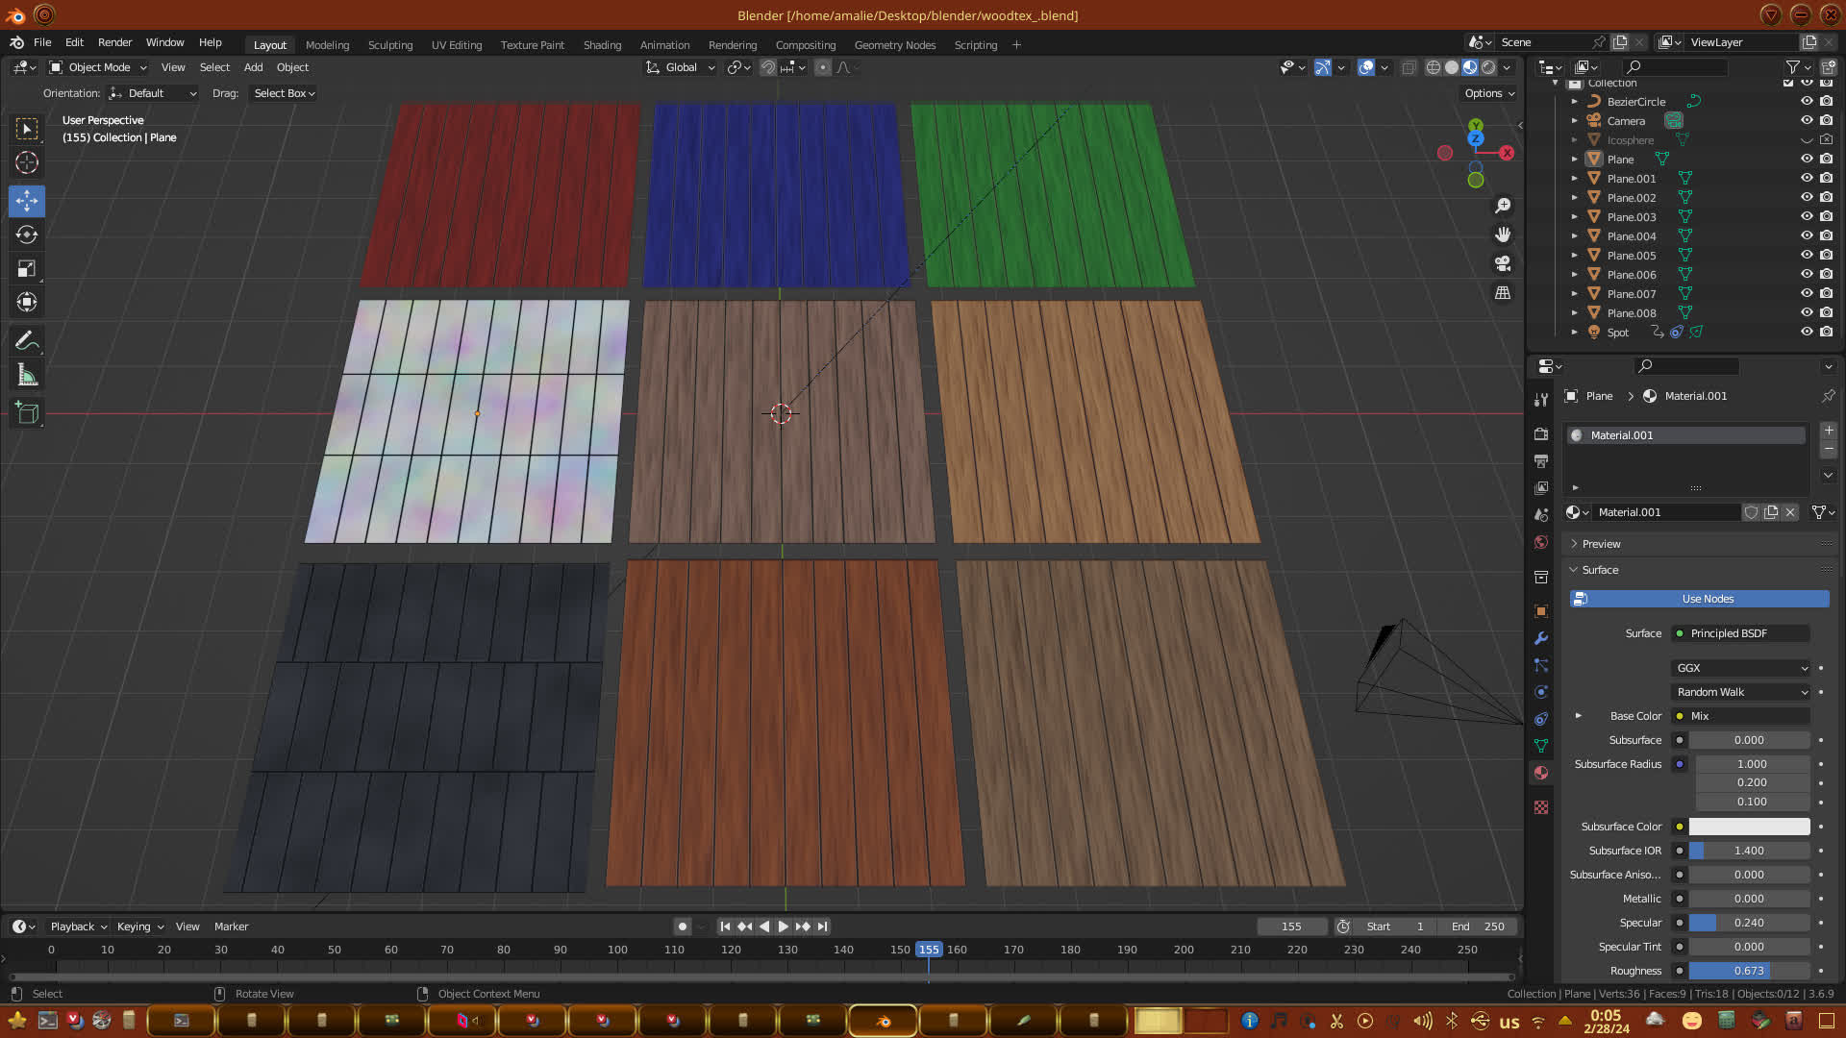This screenshot has width=1846, height=1038.
Task: Open the Modifier properties wrench tab
Action: [x=1541, y=638]
